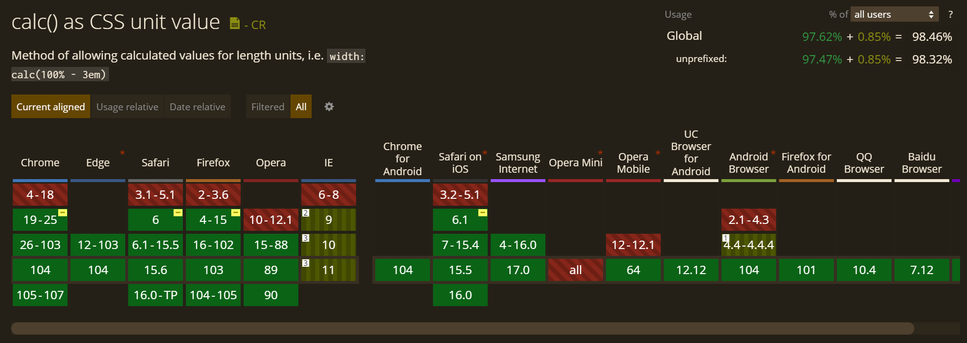This screenshot has width=967, height=343.
Task: Click the Opera Mobile notes asterisk
Action: pos(658,153)
